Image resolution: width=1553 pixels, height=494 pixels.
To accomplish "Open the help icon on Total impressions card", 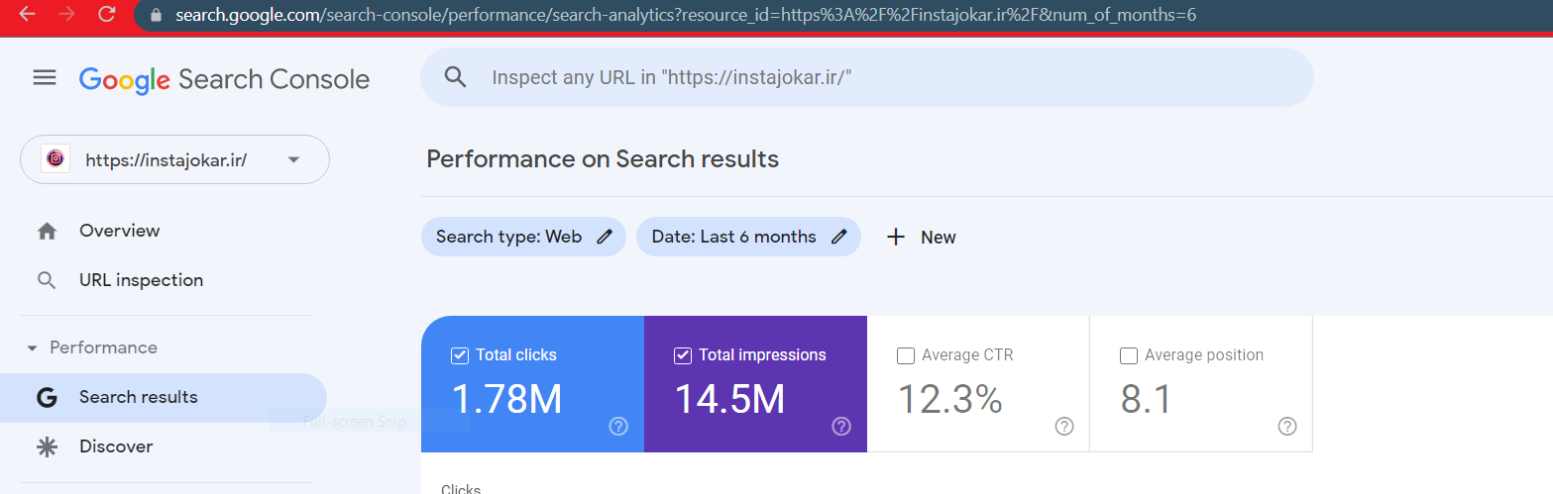I will coord(841,427).
